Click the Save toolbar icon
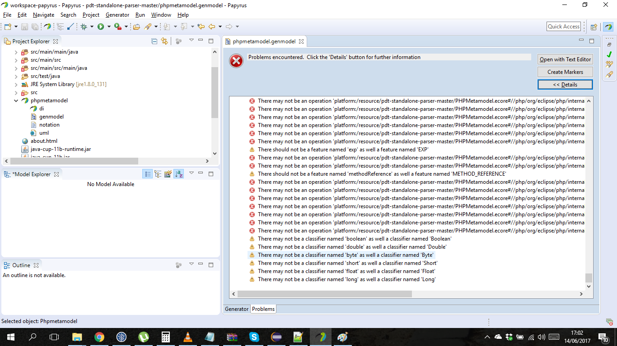The width and height of the screenshot is (617, 346). [25, 27]
